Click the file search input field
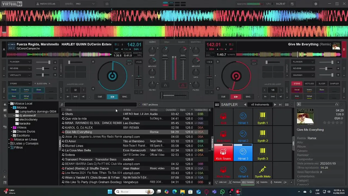The width and height of the screenshot is (348, 196). [x=101, y=105]
